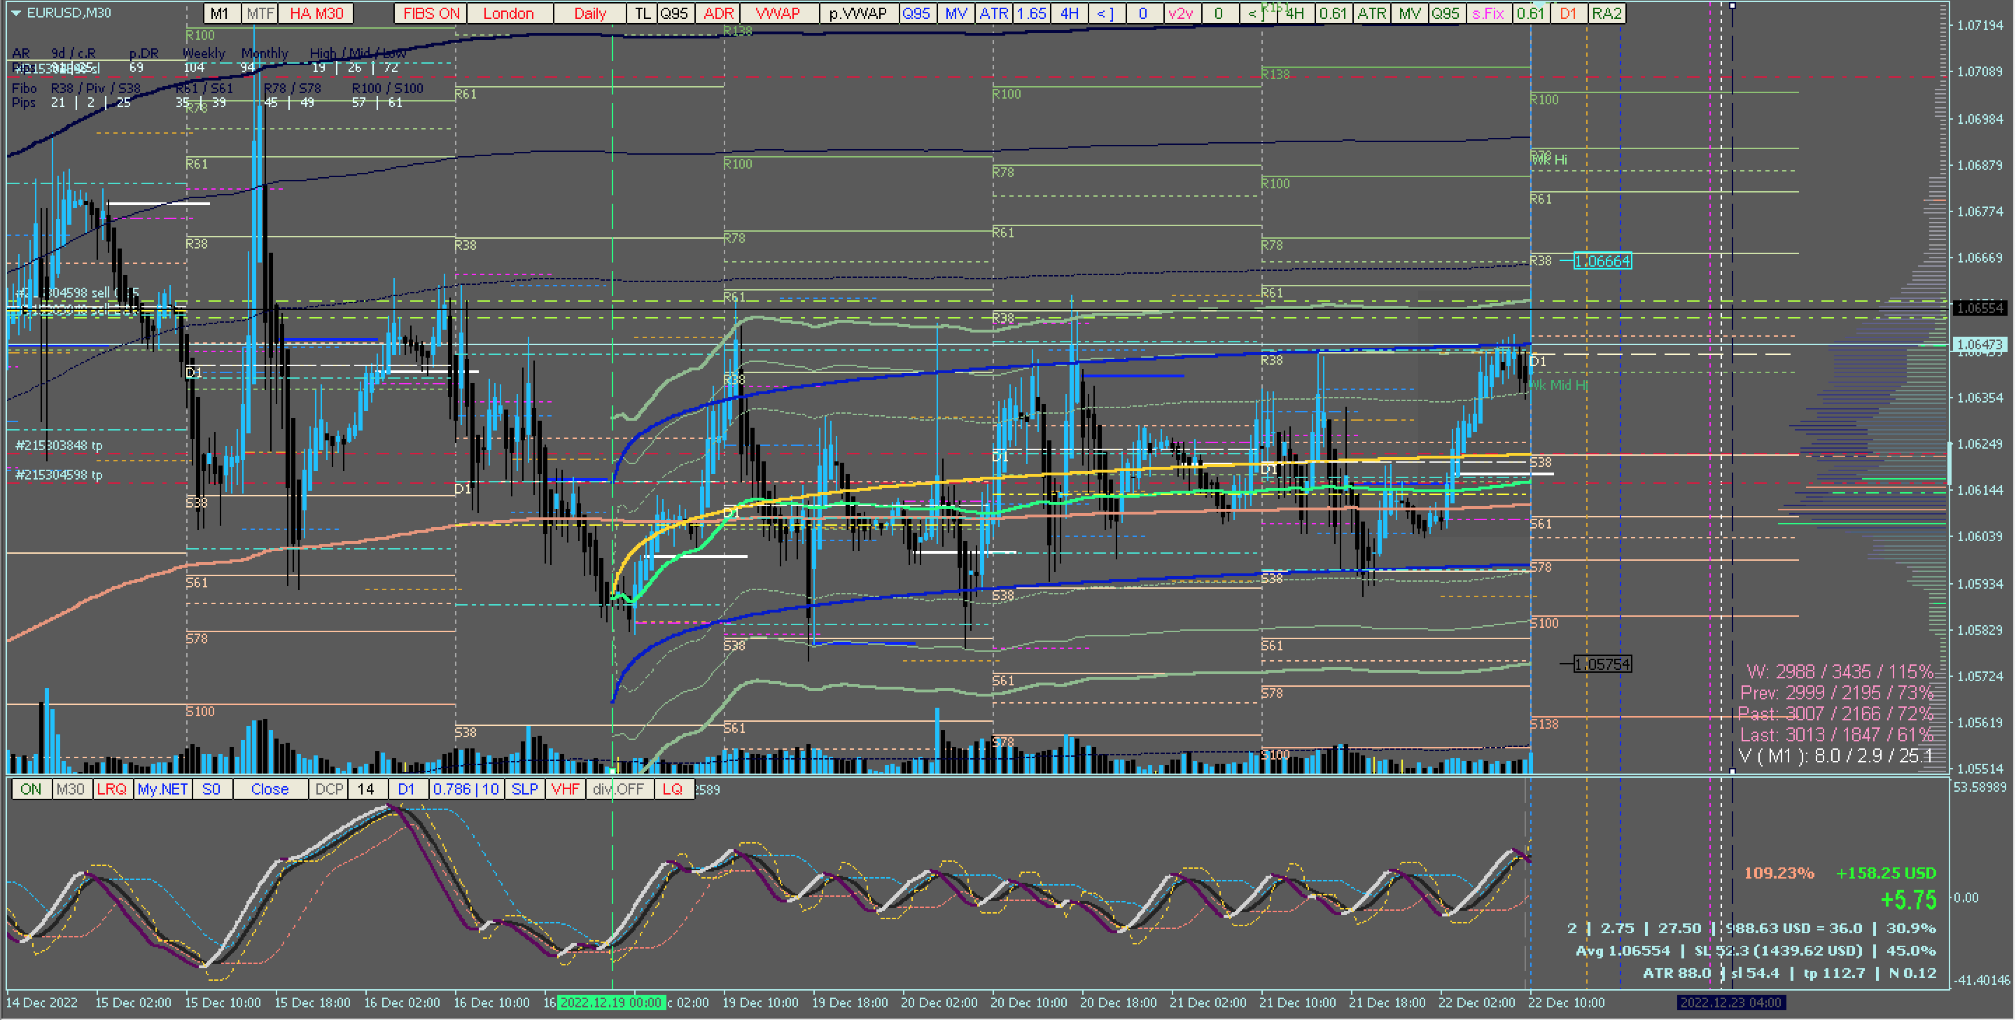The image size is (2016, 1020).
Task: Select the My.NET indicator tab
Action: (163, 789)
